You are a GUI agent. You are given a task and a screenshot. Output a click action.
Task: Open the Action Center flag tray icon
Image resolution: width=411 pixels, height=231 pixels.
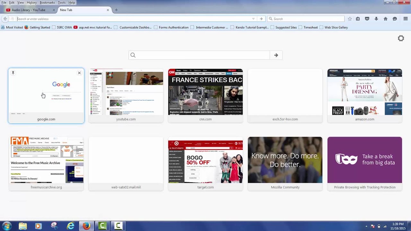[373, 227]
